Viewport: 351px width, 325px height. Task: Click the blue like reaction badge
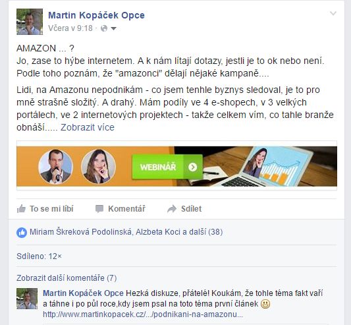tap(22, 233)
